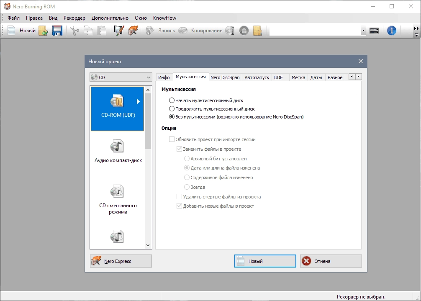Launch Nero Express from the toolbar flame icon
The height and width of the screenshot is (301, 421).
133,31
